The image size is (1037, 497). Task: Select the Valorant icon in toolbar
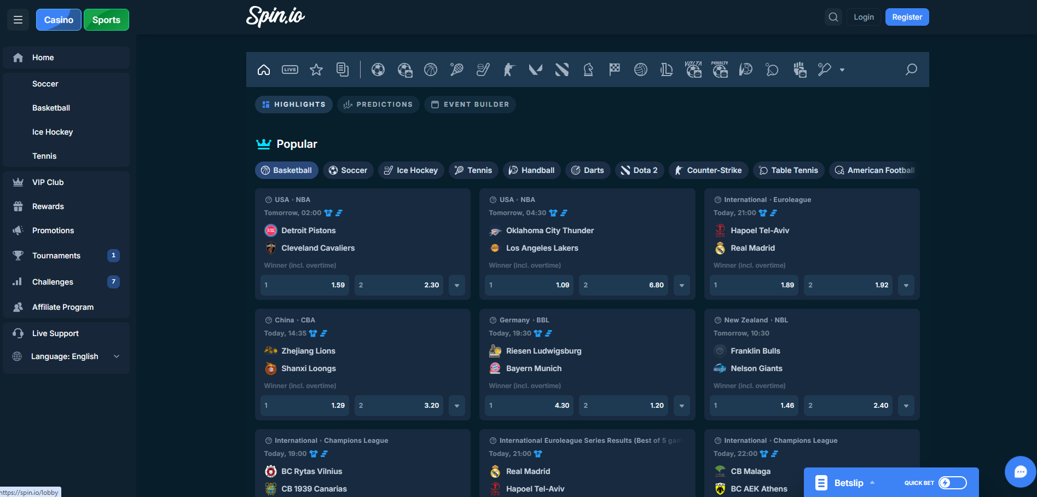pos(536,70)
